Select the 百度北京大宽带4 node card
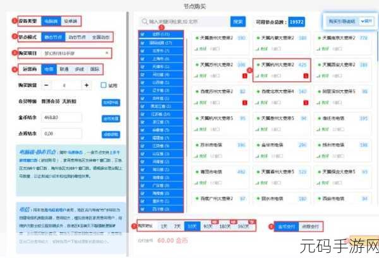379x258 pixels. (x=282, y=97)
